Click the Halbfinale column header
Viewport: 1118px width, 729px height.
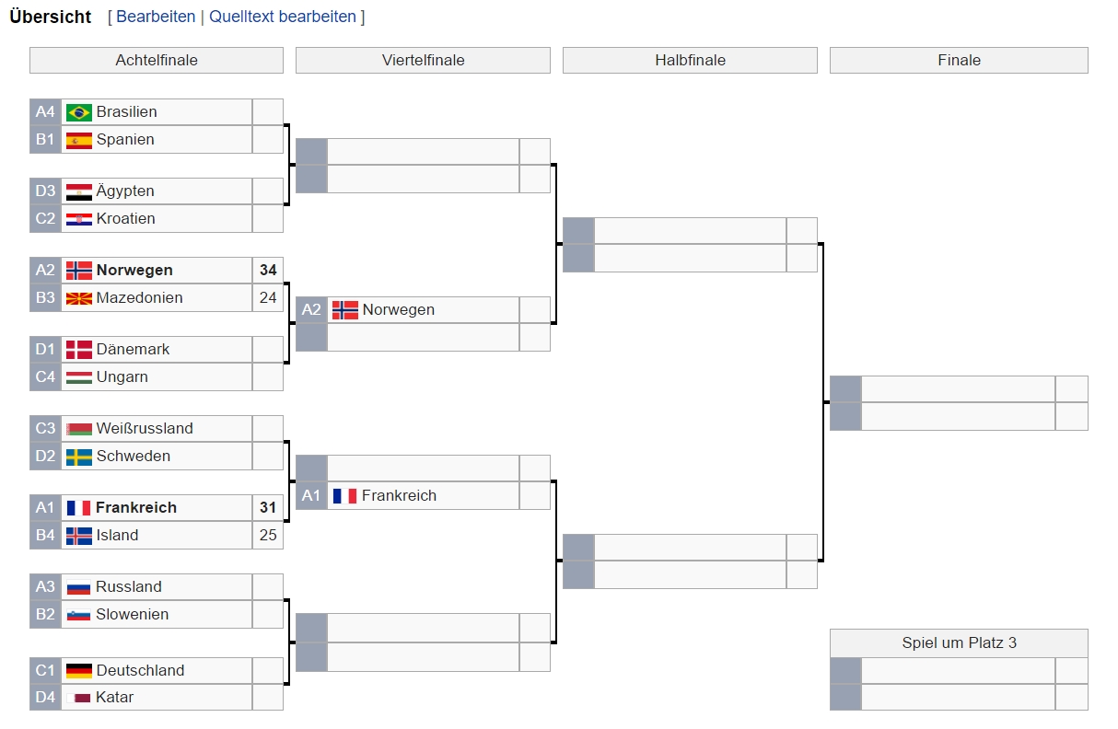tap(690, 61)
